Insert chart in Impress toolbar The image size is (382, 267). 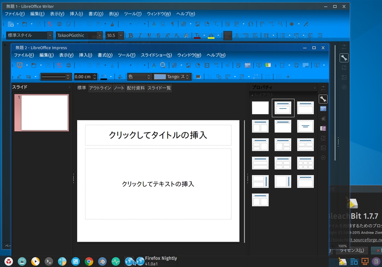(x=198, y=65)
